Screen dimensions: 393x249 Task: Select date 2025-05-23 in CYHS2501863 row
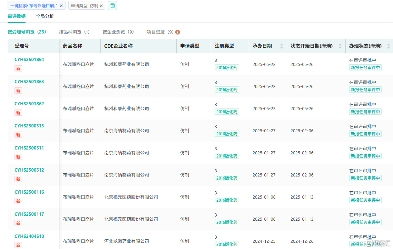(264, 86)
